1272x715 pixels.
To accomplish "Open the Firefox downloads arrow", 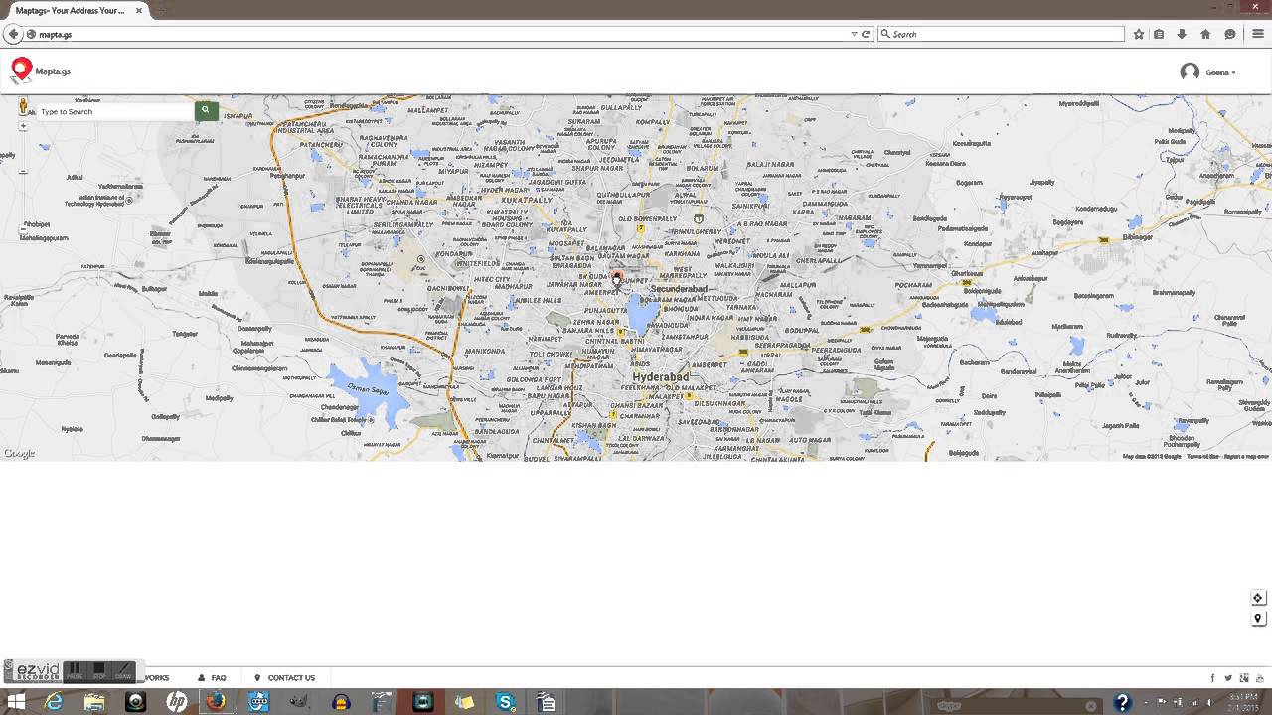I will pos(1182,34).
